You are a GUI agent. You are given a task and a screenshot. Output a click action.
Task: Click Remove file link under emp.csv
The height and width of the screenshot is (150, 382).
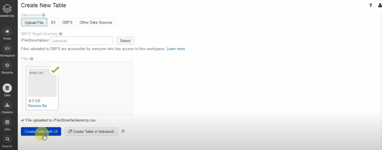[37, 106]
